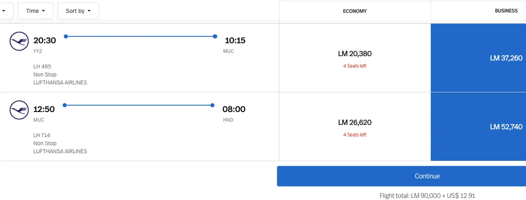Click the Flight total LM 90,000 text

[427, 196]
